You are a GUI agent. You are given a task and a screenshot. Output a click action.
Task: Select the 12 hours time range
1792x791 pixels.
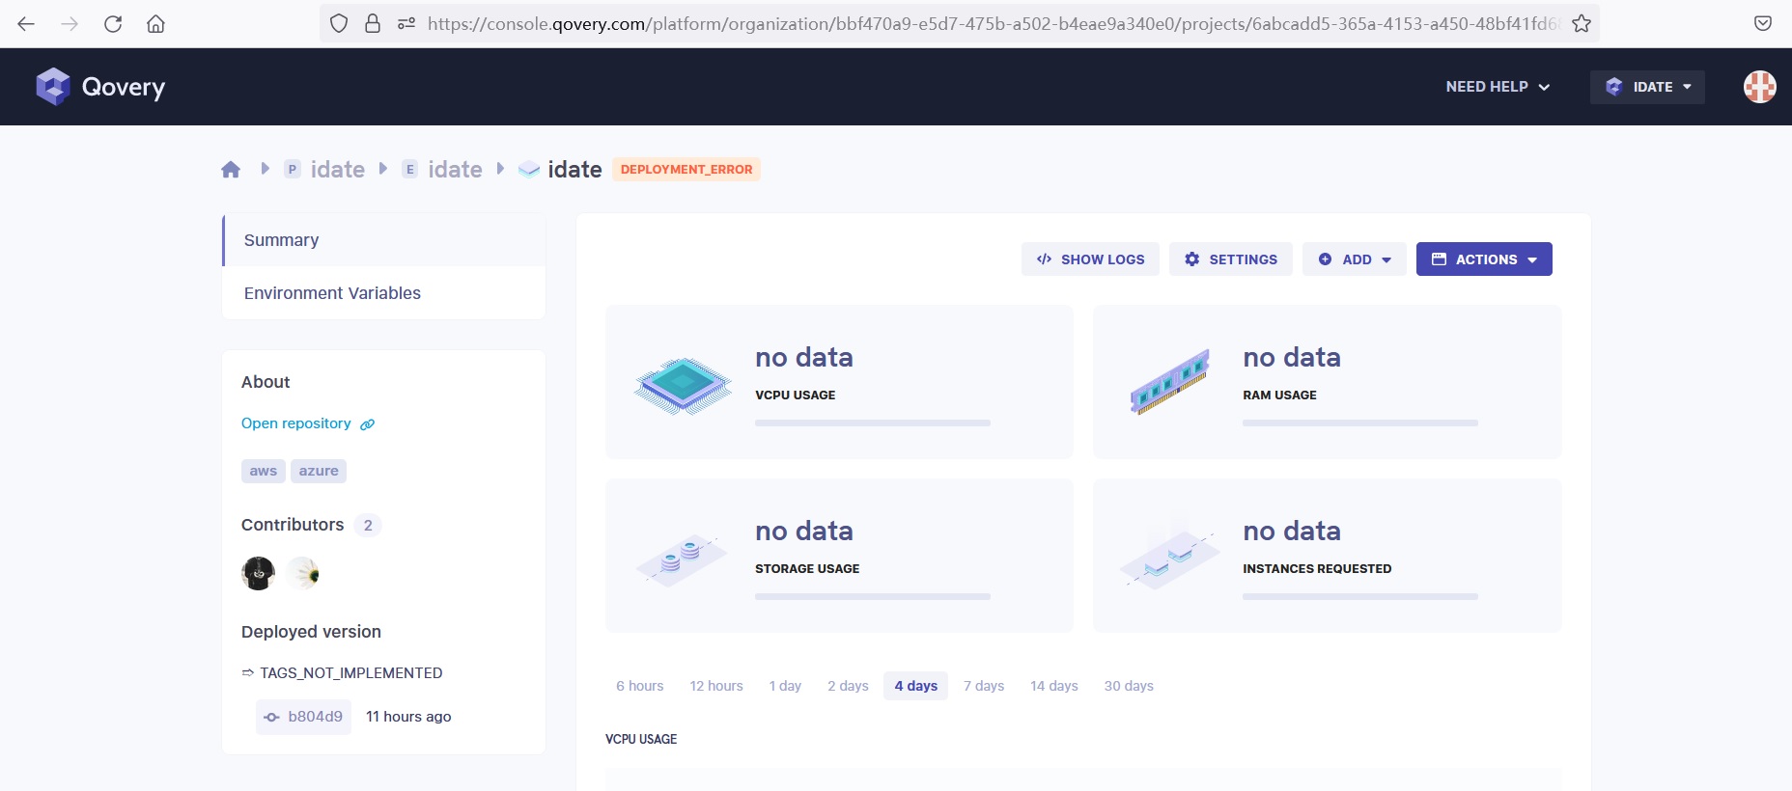pos(716,686)
